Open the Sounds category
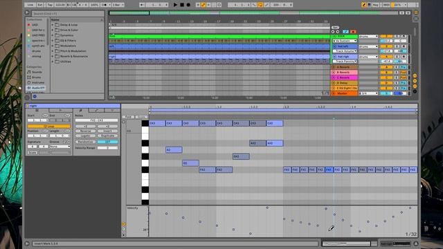 pyautogui.click(x=37, y=72)
